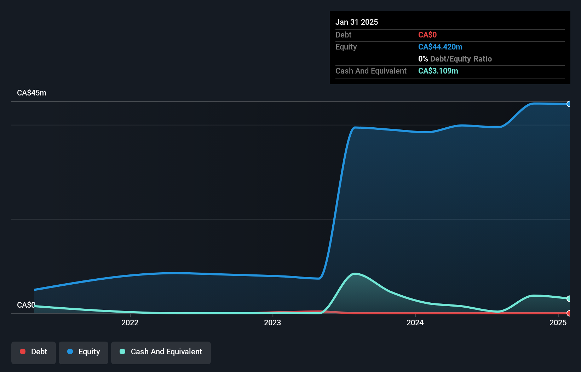Select the 2023 axis label

pos(272,322)
